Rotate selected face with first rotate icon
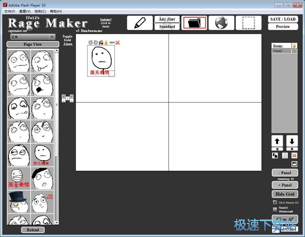 [90, 42]
